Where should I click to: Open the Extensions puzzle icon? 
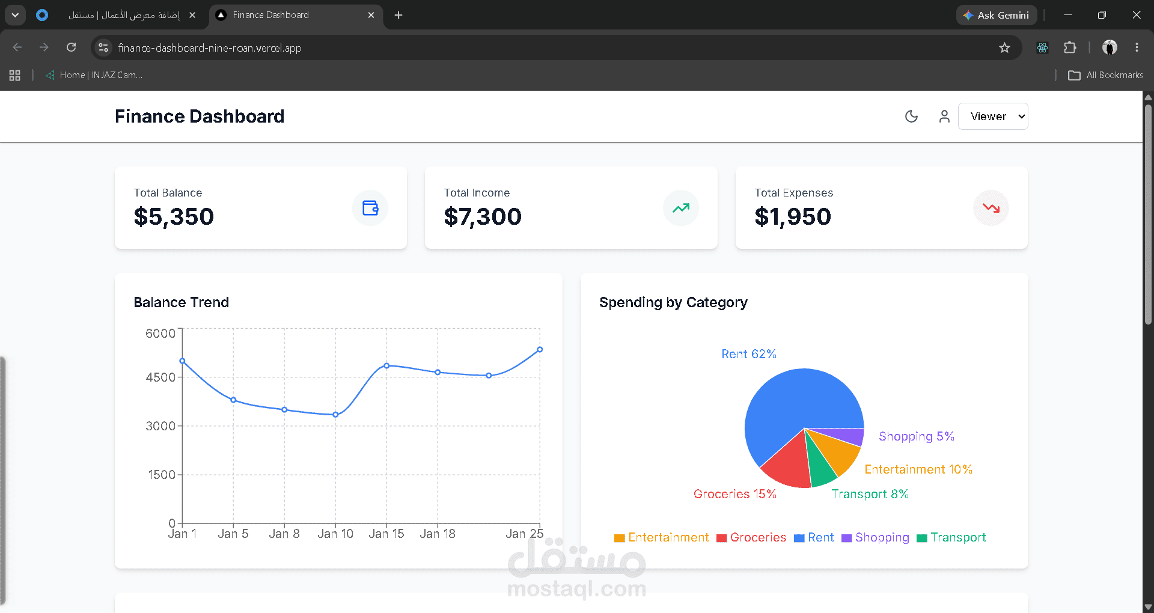tap(1070, 47)
